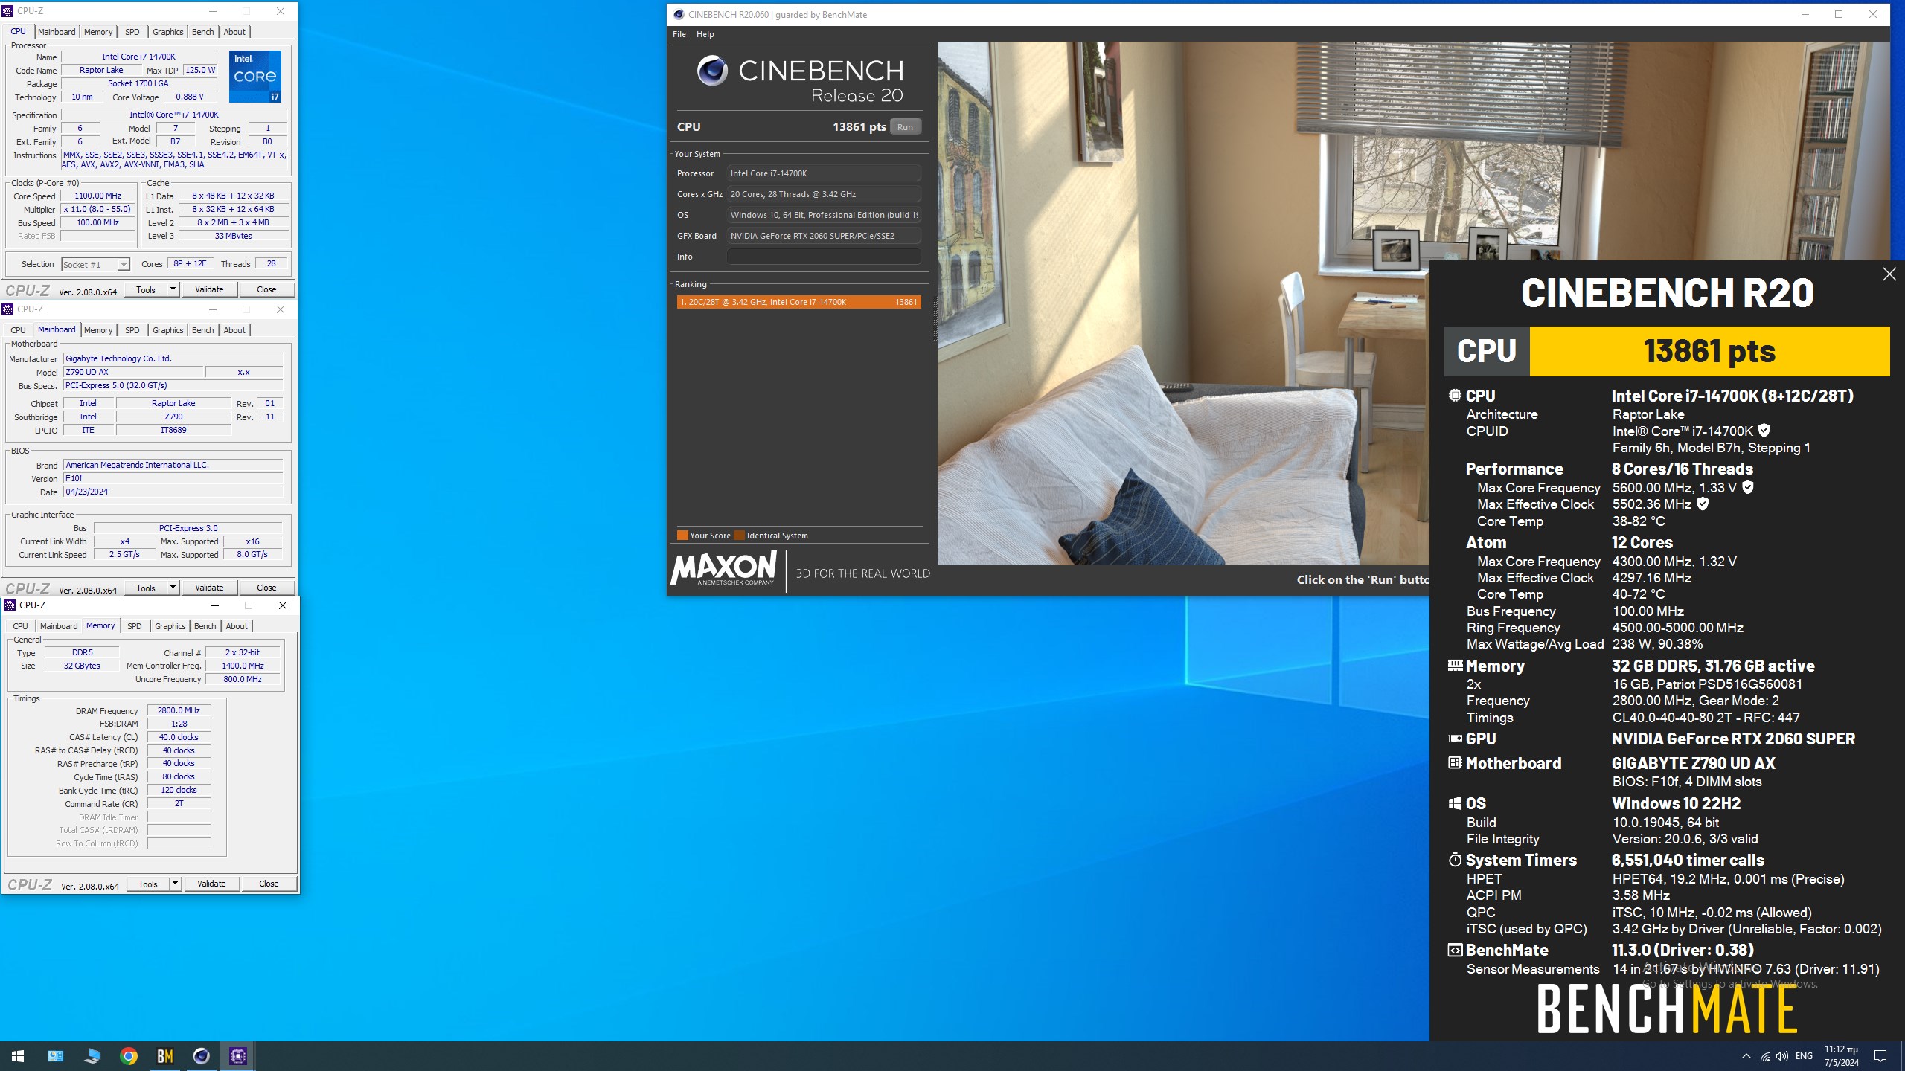Viewport: 1905px width, 1071px height.
Task: Click the shield beside Max Effective Clock 5502.36 MHz
Action: click(x=1703, y=504)
